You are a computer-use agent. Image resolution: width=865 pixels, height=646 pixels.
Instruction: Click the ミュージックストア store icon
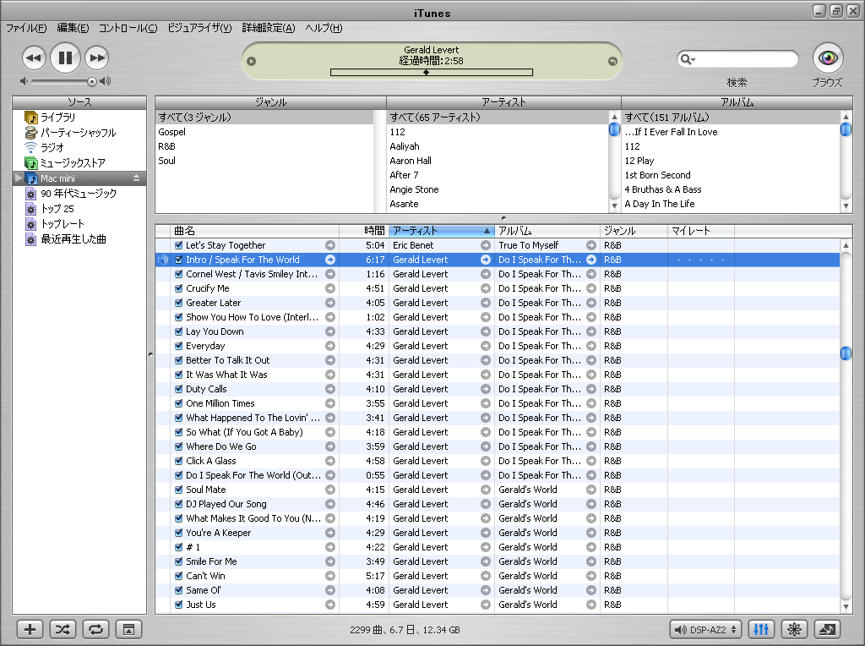click(x=31, y=163)
